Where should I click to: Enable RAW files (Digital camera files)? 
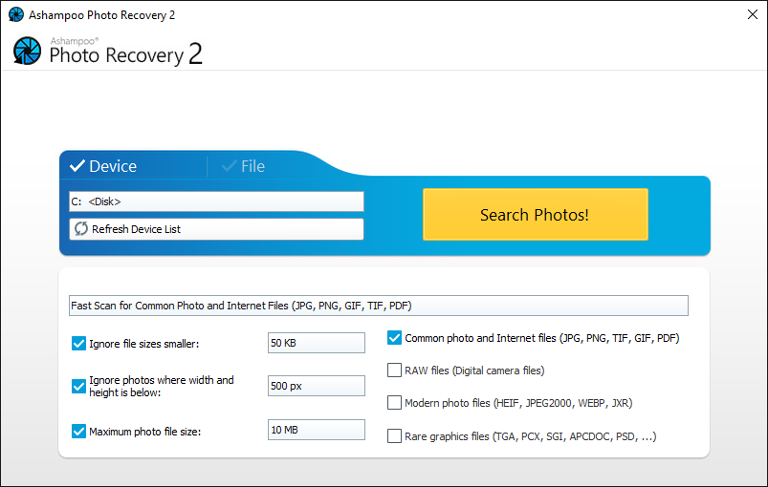click(394, 371)
